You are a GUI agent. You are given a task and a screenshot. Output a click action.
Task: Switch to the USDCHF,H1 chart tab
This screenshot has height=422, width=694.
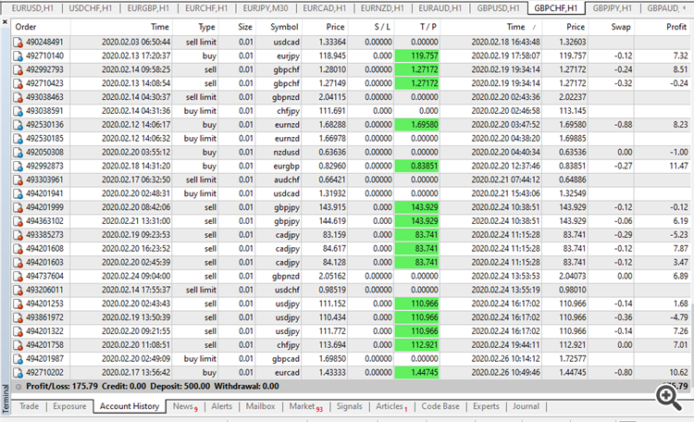(90, 8)
